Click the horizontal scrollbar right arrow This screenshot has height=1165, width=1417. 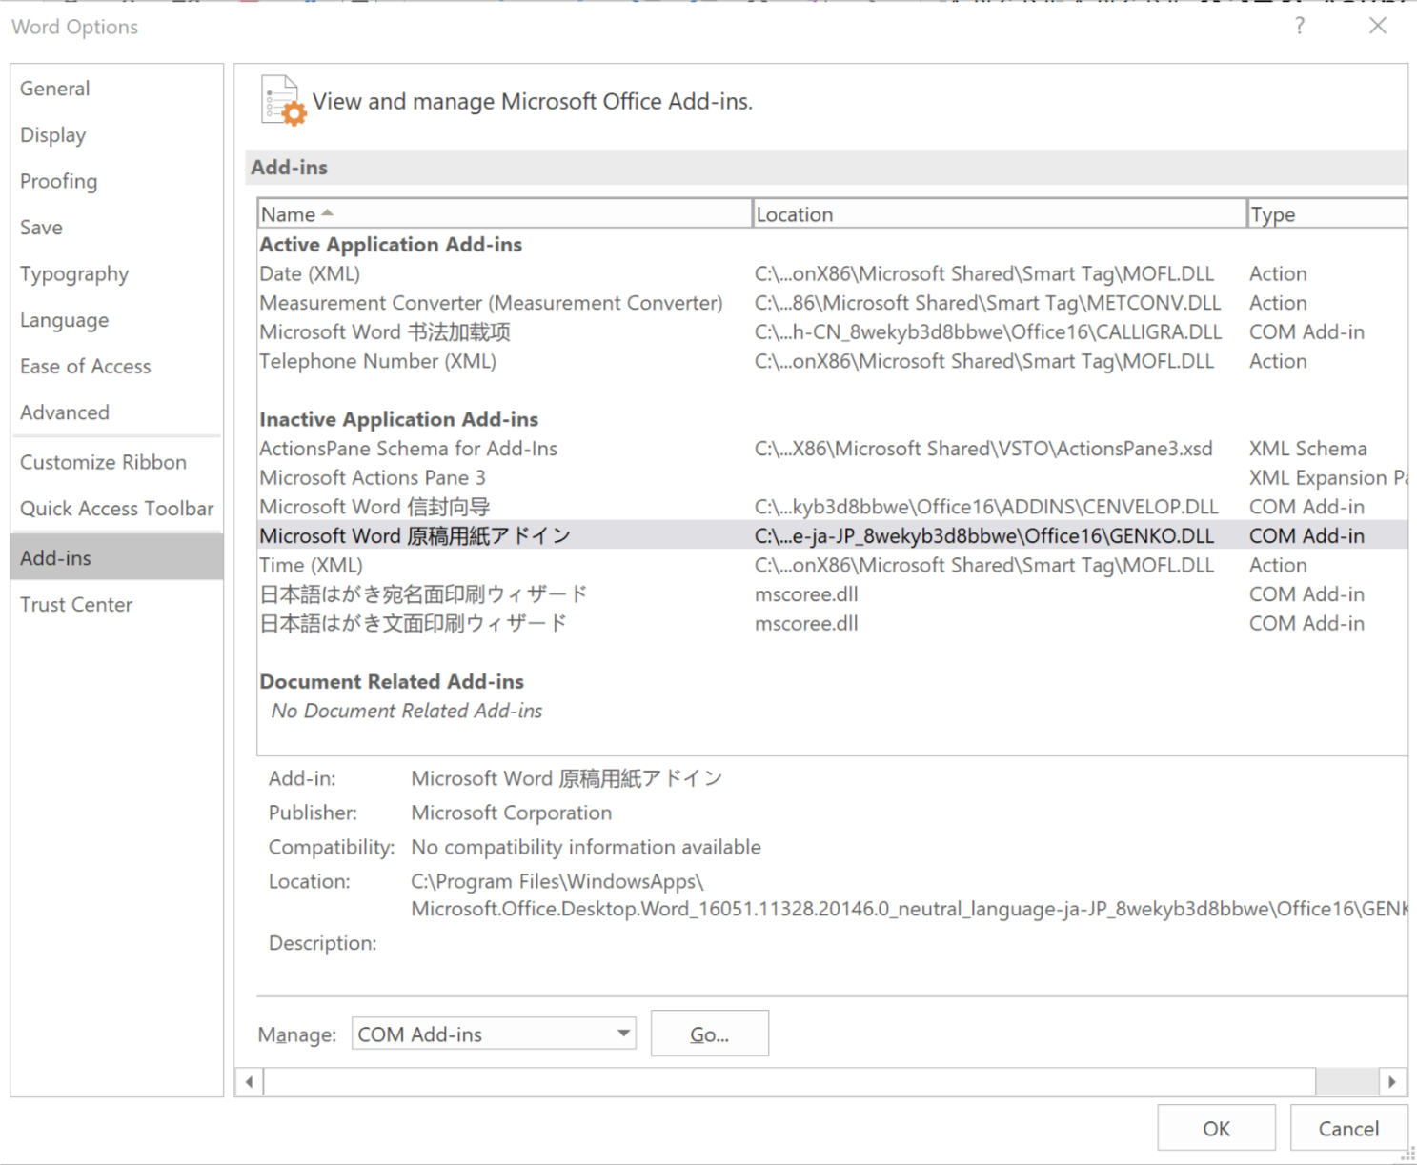pos(1392,1082)
